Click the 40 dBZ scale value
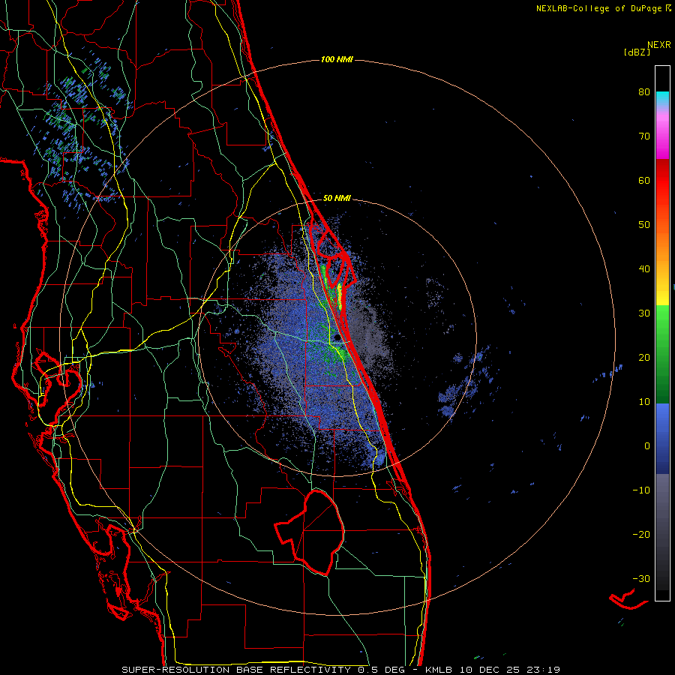675x675 pixels. 644,269
